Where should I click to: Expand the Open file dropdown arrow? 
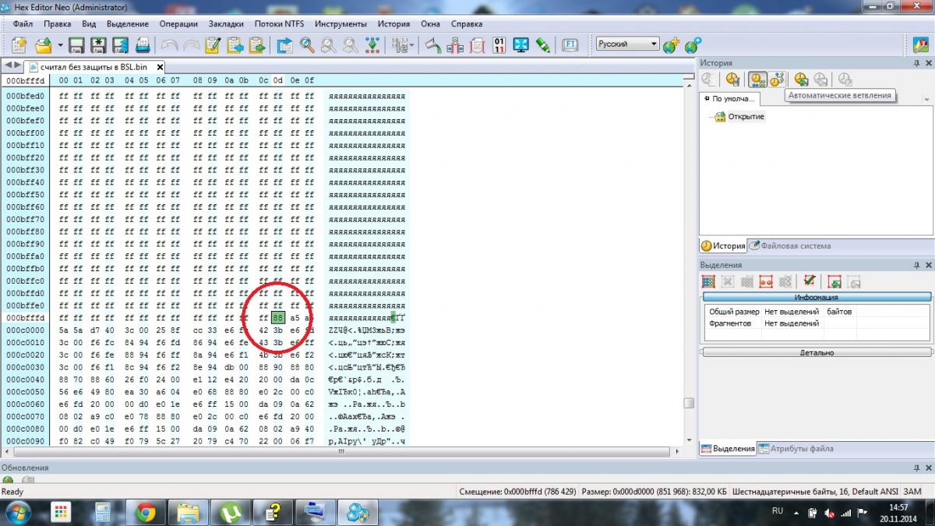(x=60, y=45)
